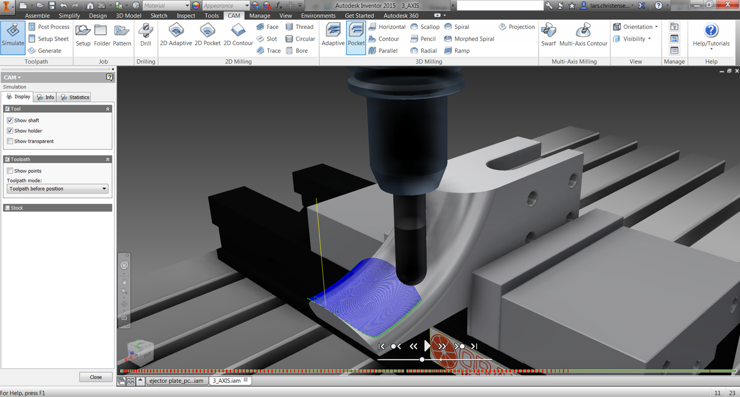Expand the Orientation dropdown
This screenshot has height=397, width=740.
635,27
